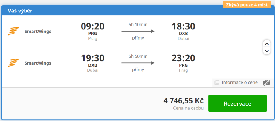The image size is (275, 121).
Task: Click the 19:30 DXB departure time
Action: [x=93, y=58]
